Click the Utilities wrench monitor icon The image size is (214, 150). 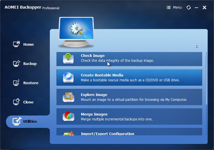coord(17,121)
